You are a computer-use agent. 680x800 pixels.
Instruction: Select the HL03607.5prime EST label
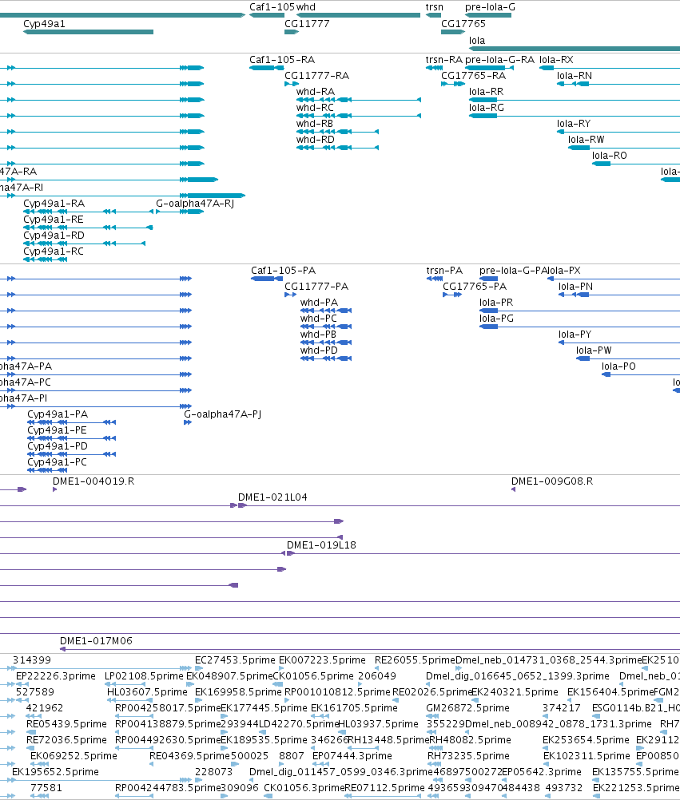147,692
